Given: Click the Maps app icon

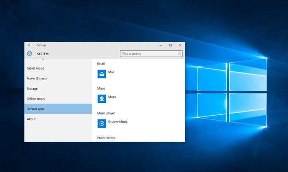Looking at the screenshot, I should [102, 99].
